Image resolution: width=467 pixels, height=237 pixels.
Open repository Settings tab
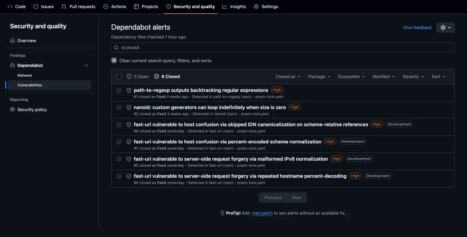266,6
